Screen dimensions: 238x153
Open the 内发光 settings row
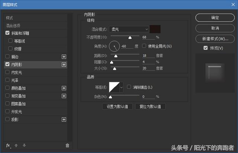click(35, 73)
